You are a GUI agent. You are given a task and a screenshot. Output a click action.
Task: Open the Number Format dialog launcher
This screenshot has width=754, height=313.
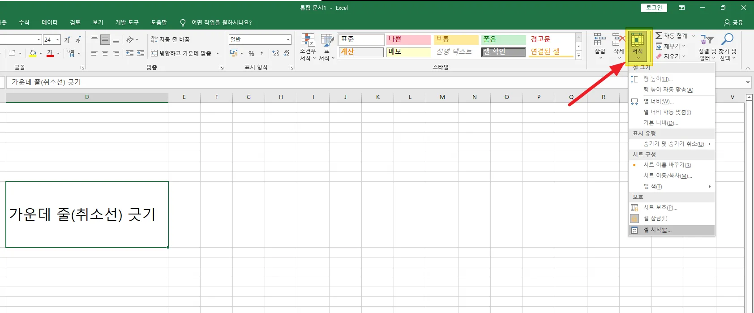click(291, 68)
